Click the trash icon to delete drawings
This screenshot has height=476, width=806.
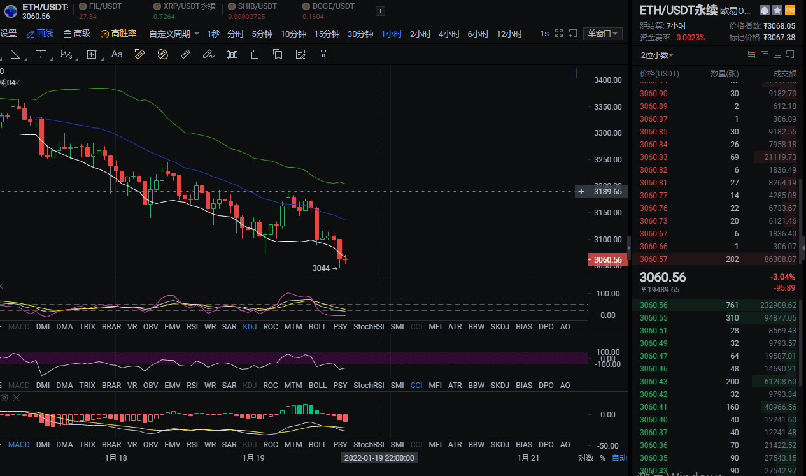(x=323, y=55)
